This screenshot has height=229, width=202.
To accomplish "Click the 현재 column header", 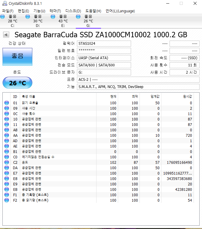I will coord(107,96).
